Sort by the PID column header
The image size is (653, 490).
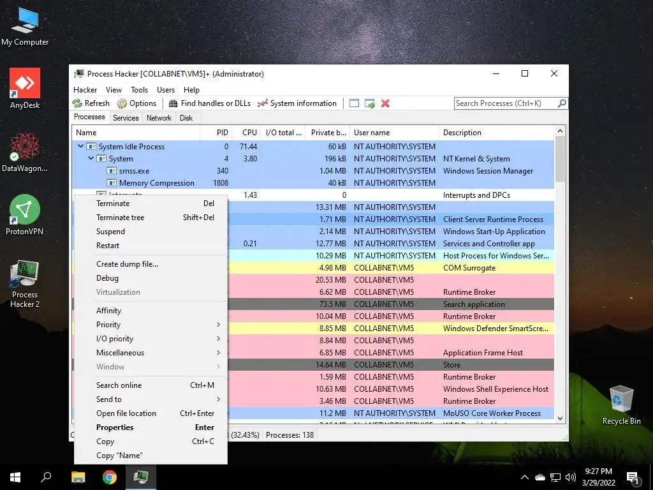tap(216, 133)
